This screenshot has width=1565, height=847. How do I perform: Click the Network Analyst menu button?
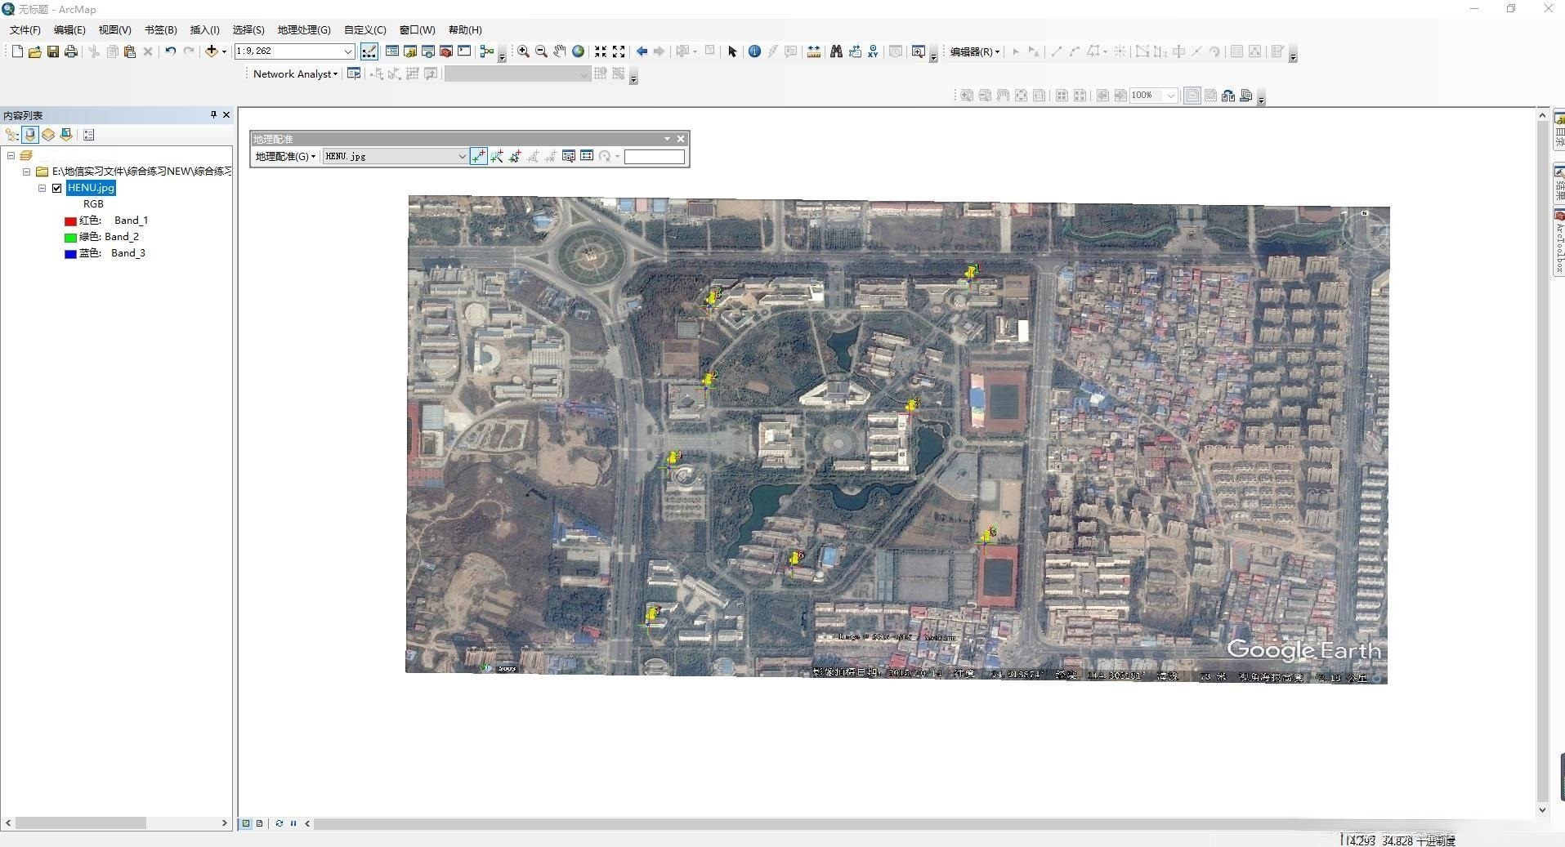tap(295, 74)
